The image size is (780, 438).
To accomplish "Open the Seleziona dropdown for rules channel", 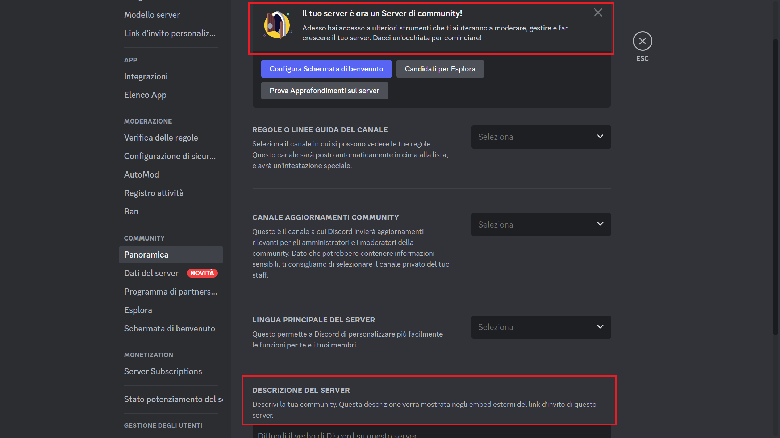I will pos(541,137).
